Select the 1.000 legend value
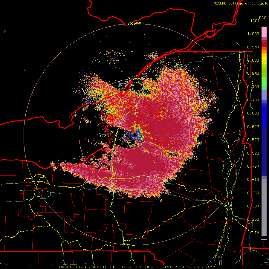The height and width of the screenshot is (269, 269). coord(253,33)
